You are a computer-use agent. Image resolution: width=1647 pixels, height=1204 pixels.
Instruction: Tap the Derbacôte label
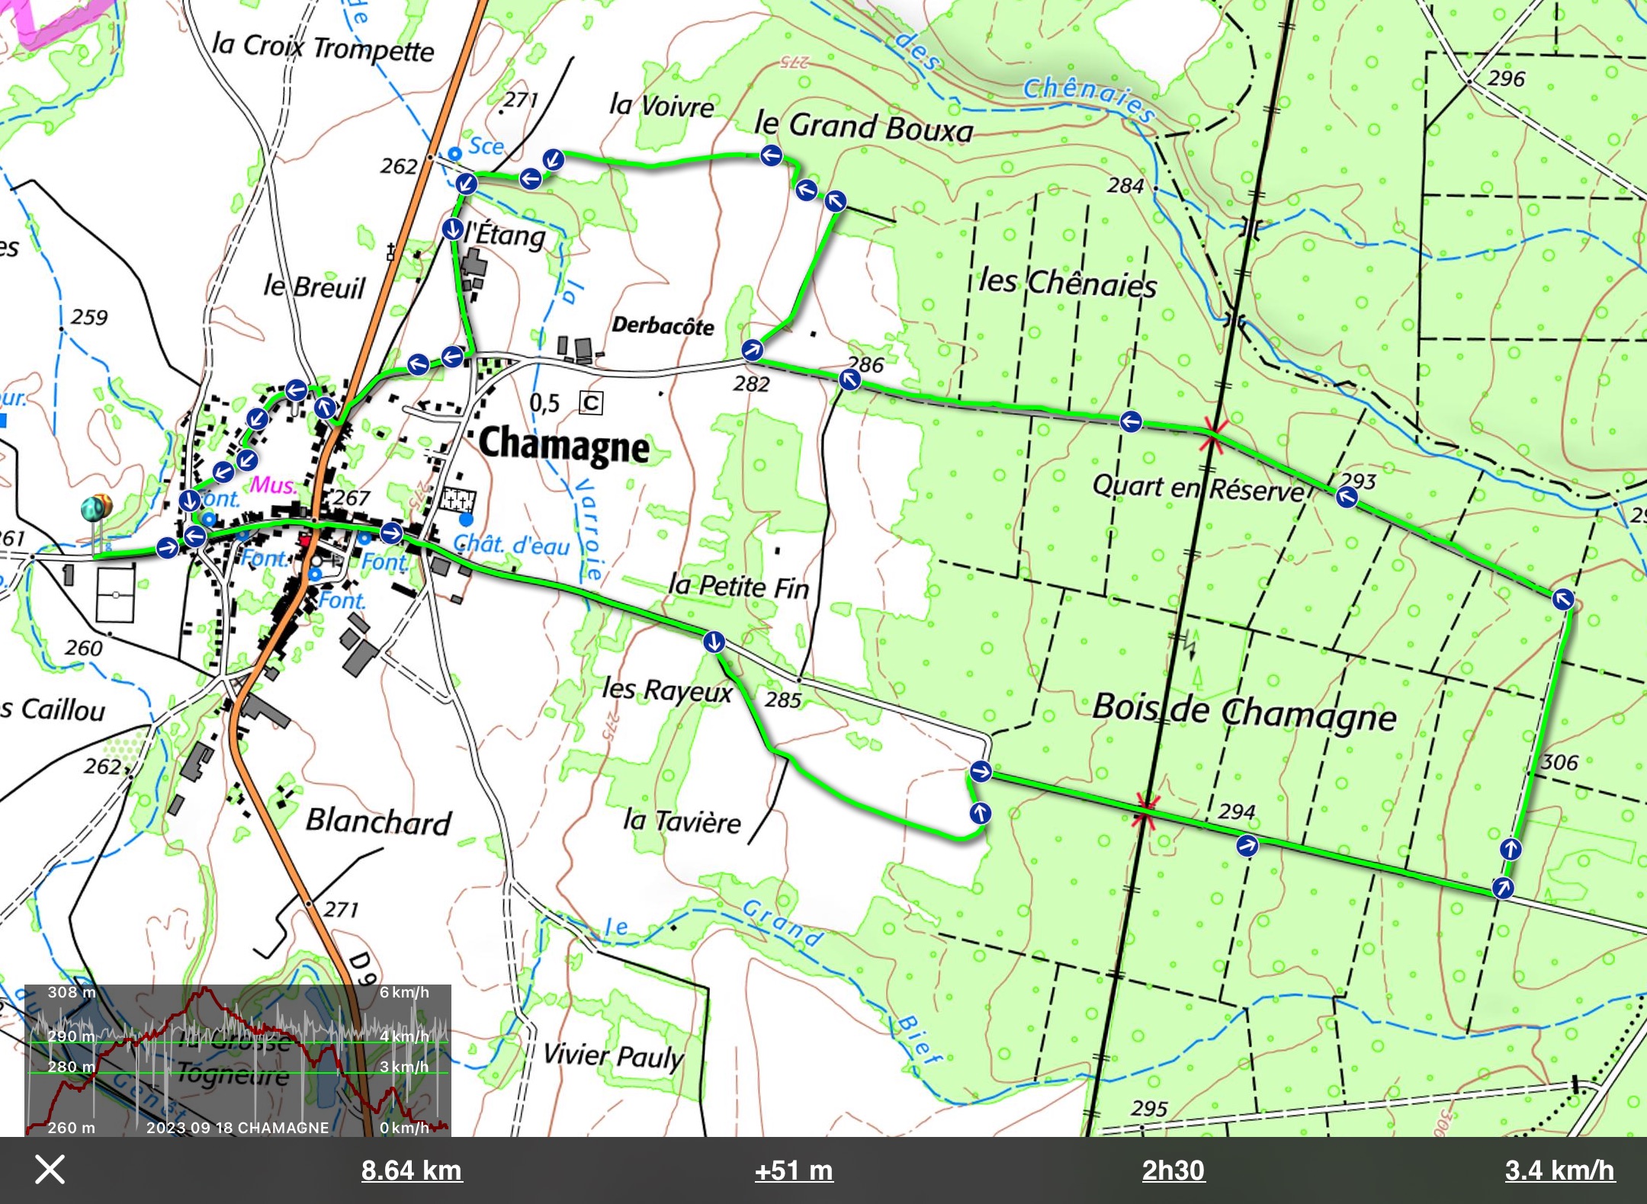click(x=663, y=325)
